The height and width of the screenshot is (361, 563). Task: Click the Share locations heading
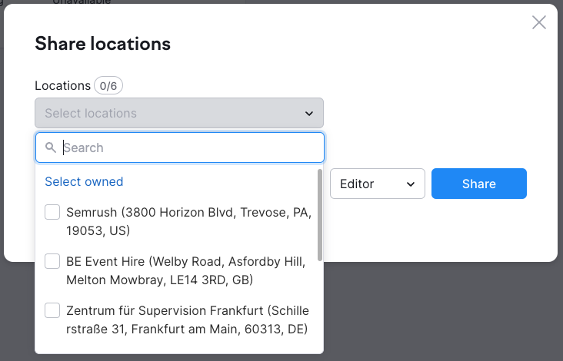[102, 44]
